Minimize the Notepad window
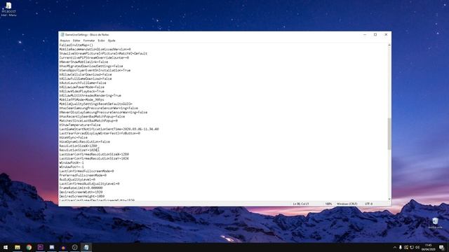The image size is (449, 252). click(365, 34)
